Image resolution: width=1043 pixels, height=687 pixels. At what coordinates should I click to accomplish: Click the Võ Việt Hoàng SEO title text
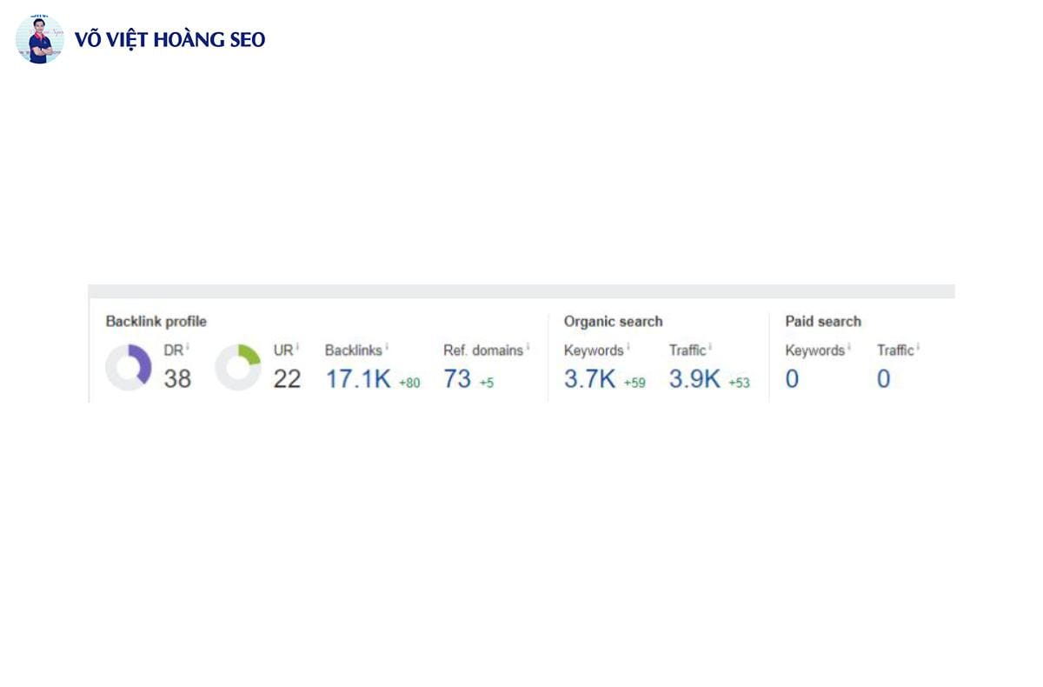170,39
